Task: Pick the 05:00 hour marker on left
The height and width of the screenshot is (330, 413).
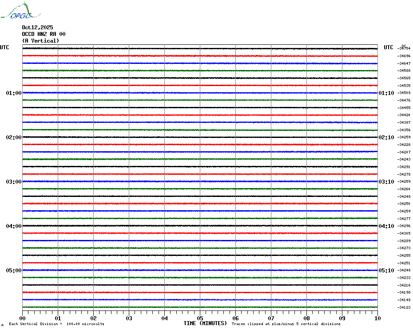Action: [x=13, y=271]
